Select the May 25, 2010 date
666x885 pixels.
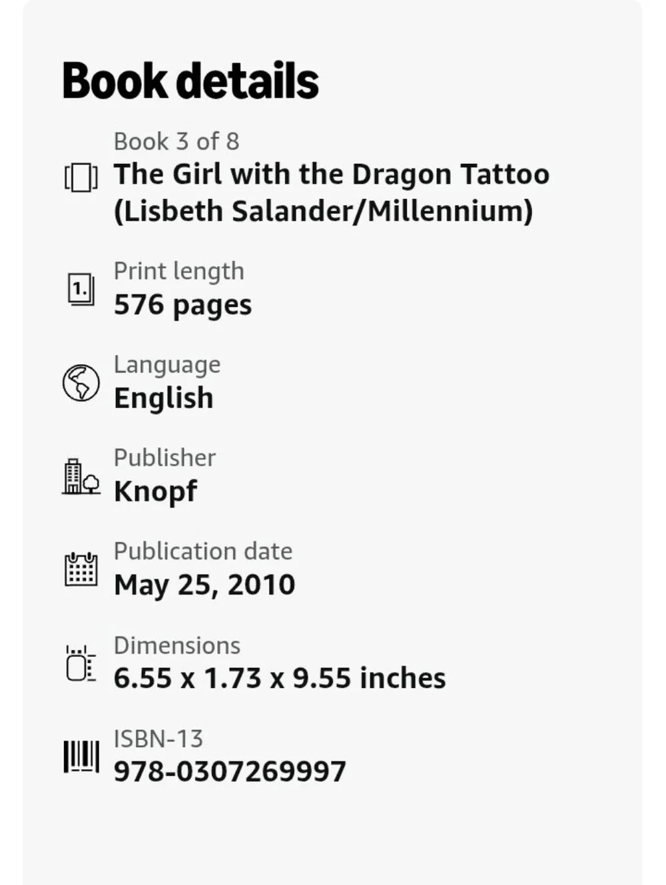point(204,585)
